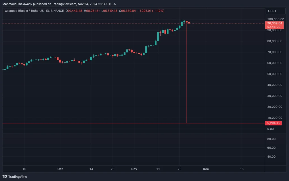Click the Oct label on time axis
Image resolution: width=289 pixels, height=181 pixels.
coord(60,169)
